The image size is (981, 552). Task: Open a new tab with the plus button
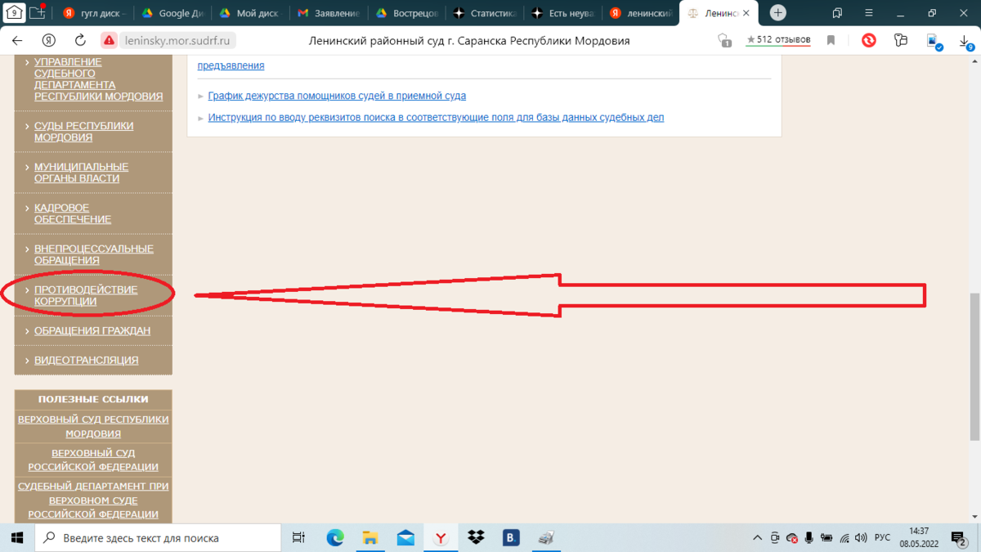pyautogui.click(x=778, y=13)
